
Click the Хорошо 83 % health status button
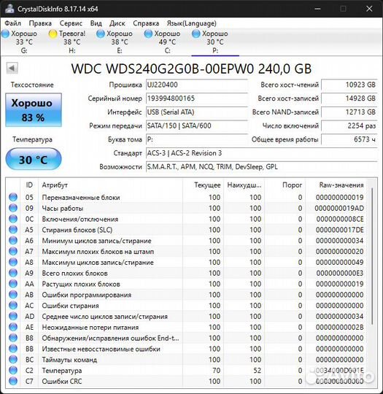pos(34,110)
